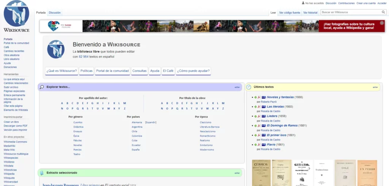Image resolution: width=389 pixels, height=186 pixels.
Task: Click the PDF icon for 'Lieders'
Action: point(259,116)
